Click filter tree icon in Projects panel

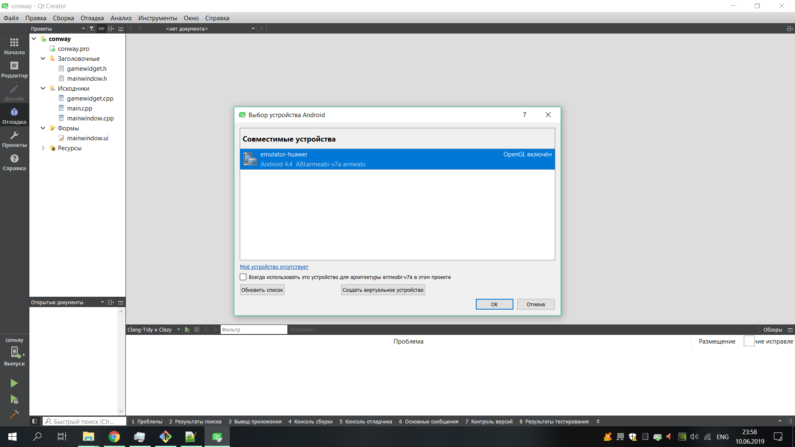92,29
